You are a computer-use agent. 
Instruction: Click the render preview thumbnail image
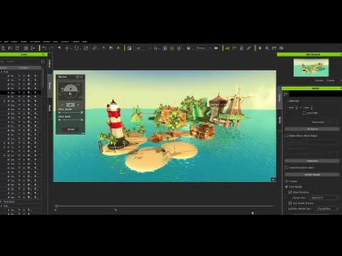311,68
